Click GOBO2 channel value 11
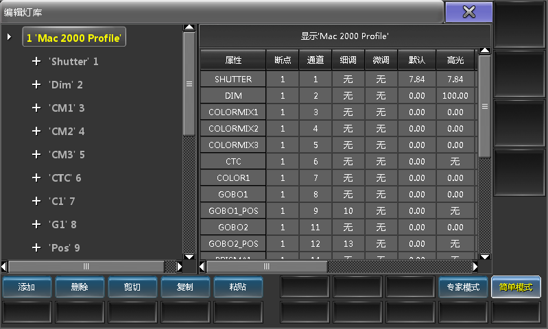 [x=315, y=227]
